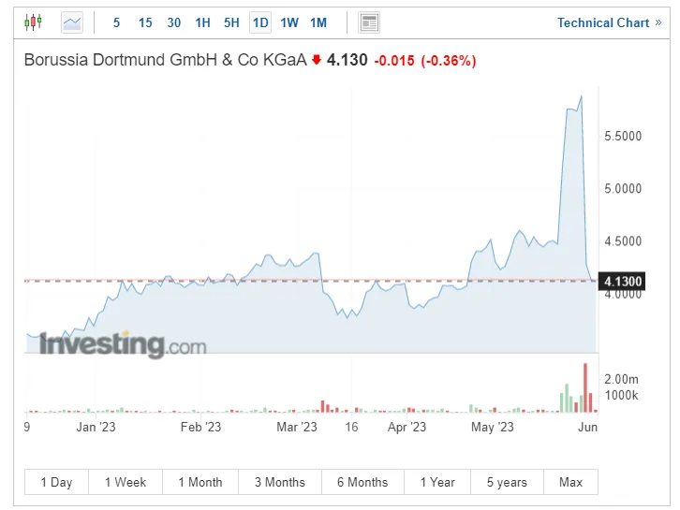Choose the 1H interval
The image size is (680, 510).
coord(202,22)
